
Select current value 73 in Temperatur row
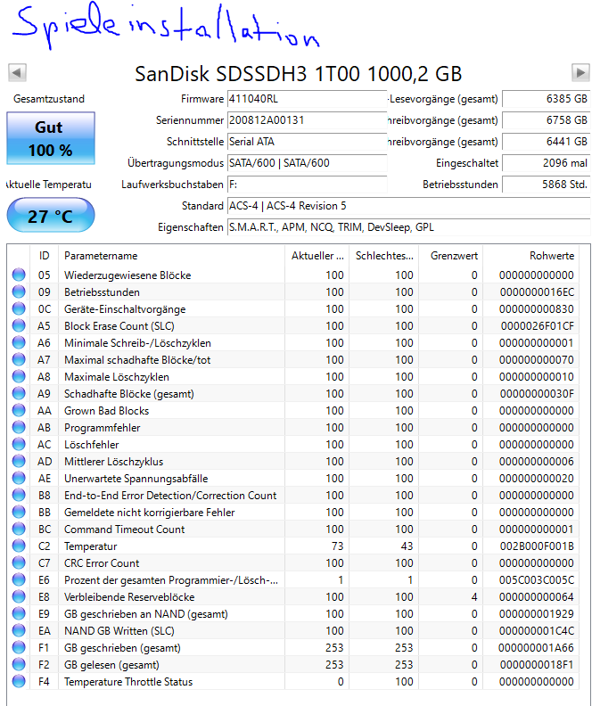pyautogui.click(x=338, y=546)
